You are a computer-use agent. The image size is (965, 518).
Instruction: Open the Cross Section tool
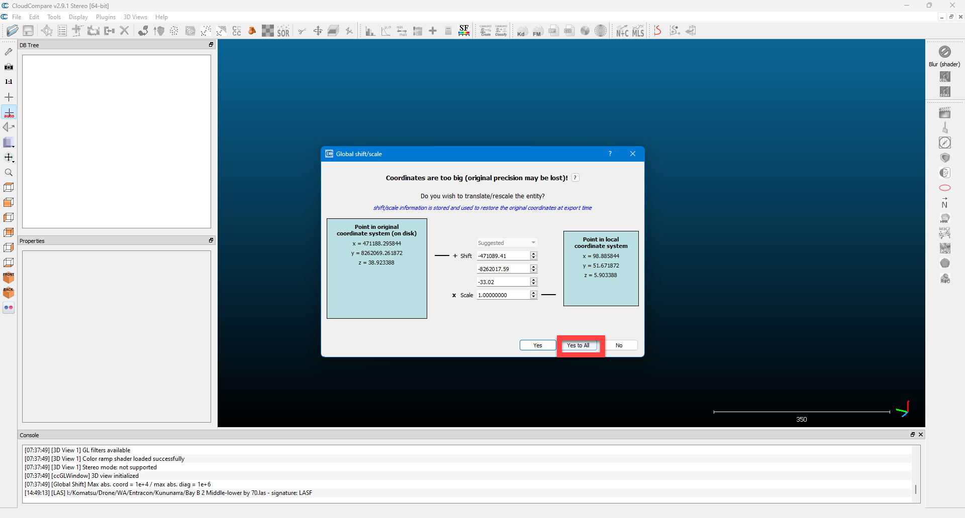point(333,31)
